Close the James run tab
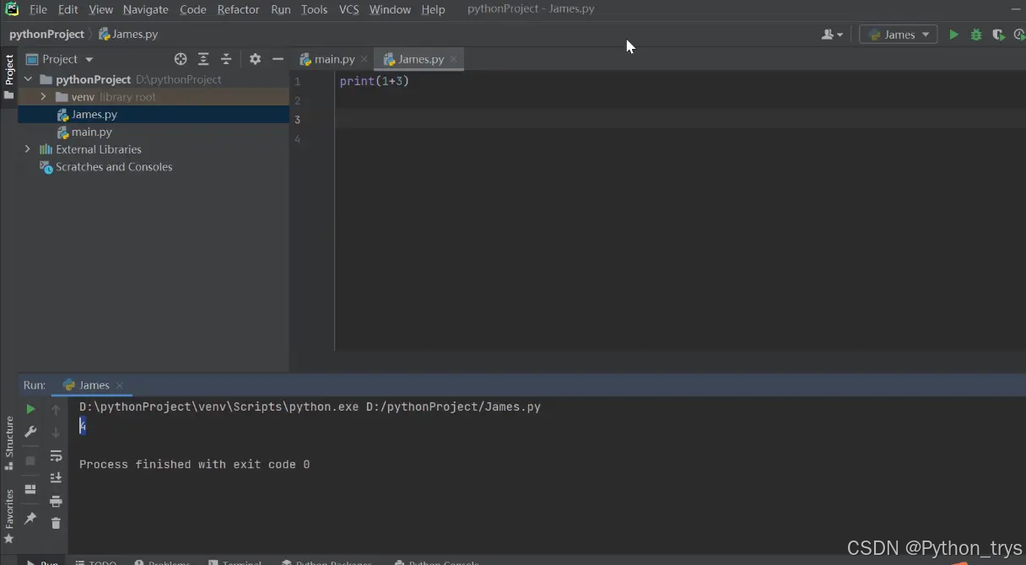This screenshot has height=565, width=1026. tap(120, 385)
